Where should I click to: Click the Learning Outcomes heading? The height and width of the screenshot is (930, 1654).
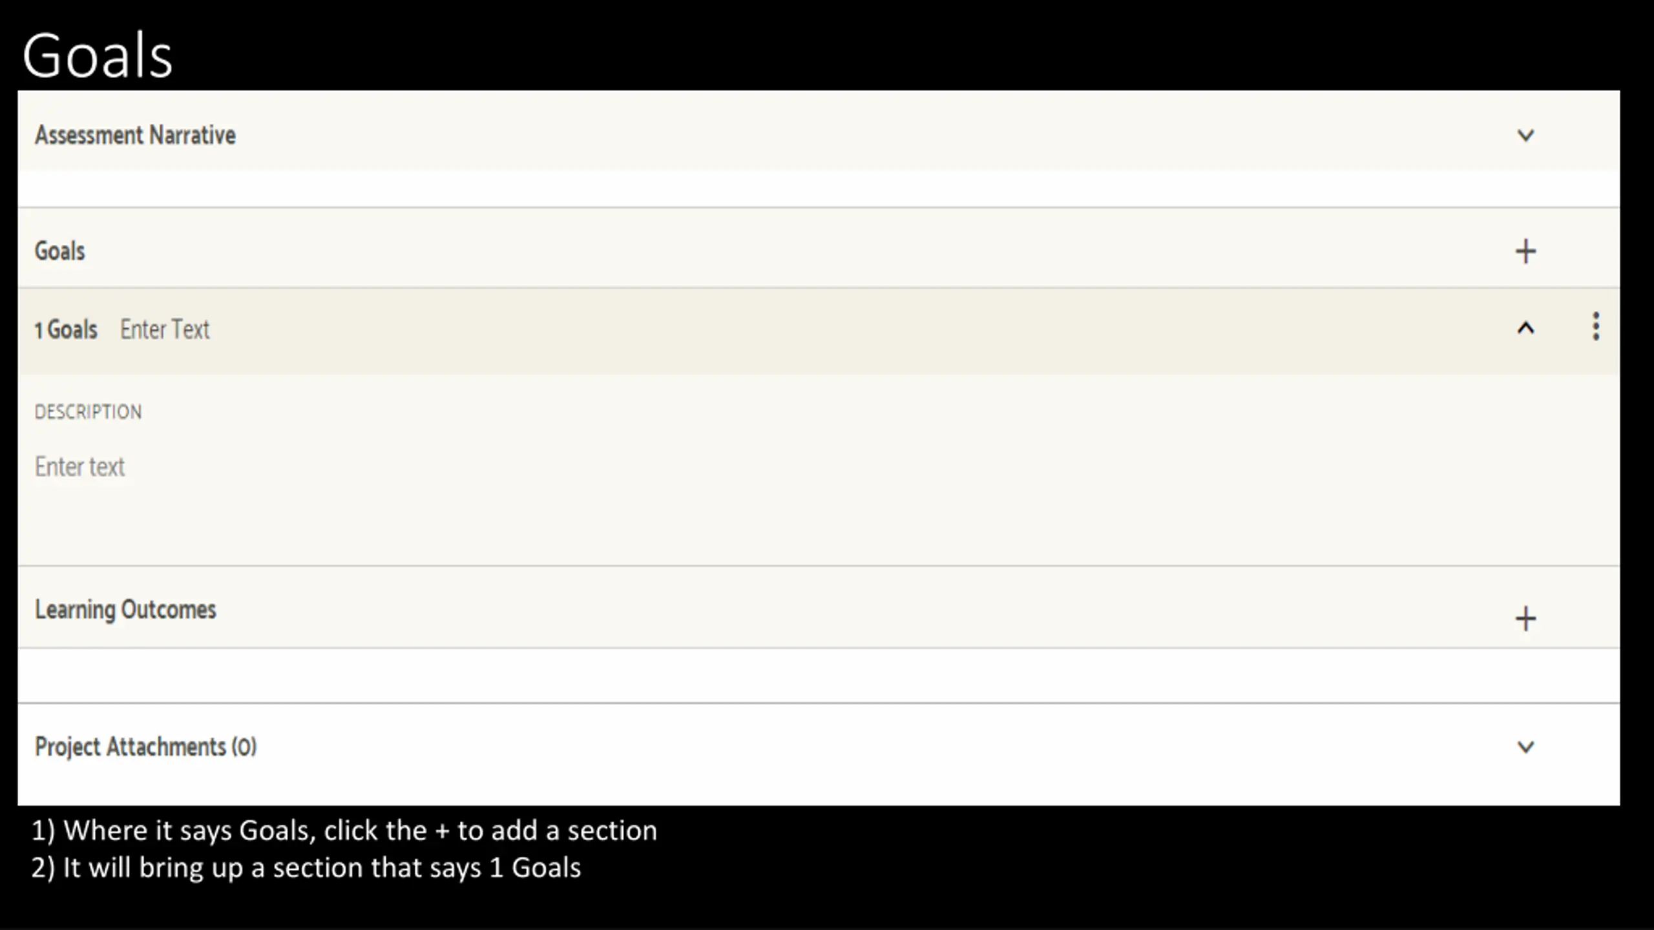pos(125,610)
